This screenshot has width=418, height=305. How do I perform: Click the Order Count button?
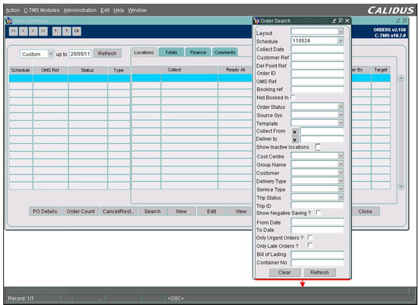point(81,211)
